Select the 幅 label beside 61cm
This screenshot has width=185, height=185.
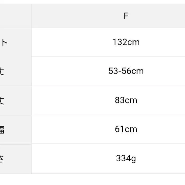(2, 130)
